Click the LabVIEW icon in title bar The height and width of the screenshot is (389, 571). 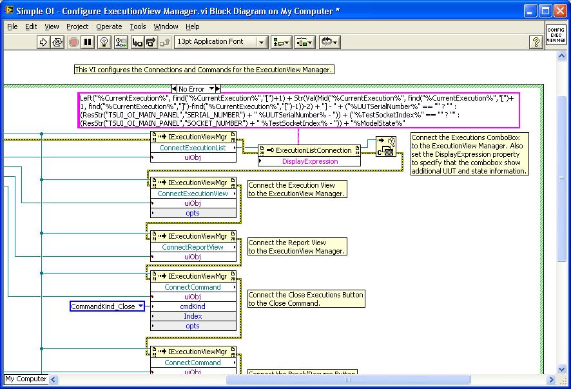[9, 10]
